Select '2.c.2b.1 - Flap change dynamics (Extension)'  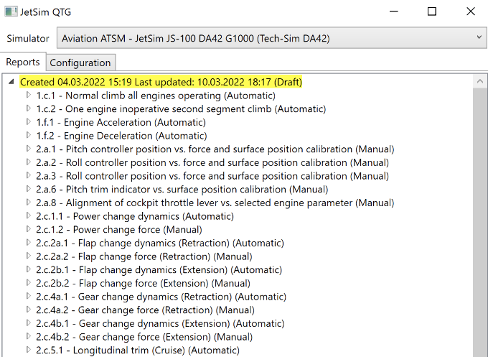(159, 270)
